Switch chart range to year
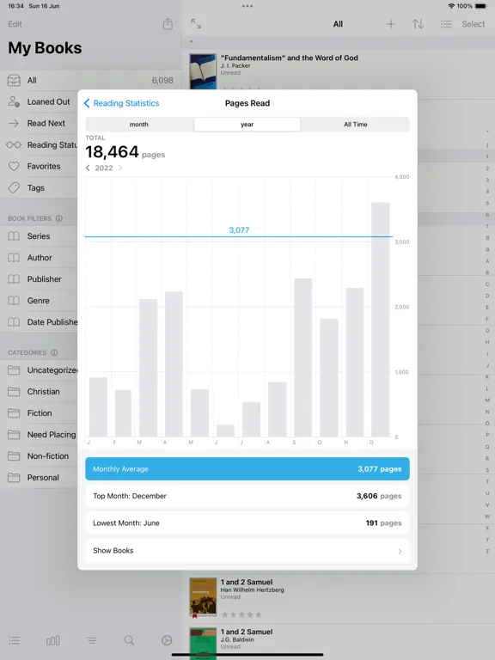 247,124
